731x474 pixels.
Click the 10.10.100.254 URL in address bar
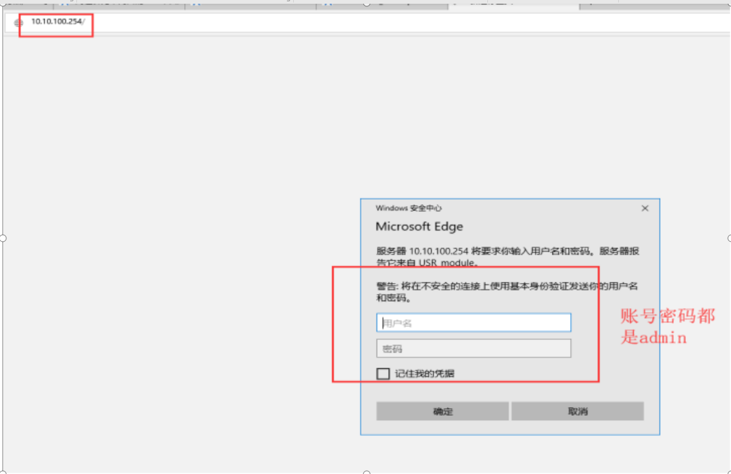[x=57, y=22]
